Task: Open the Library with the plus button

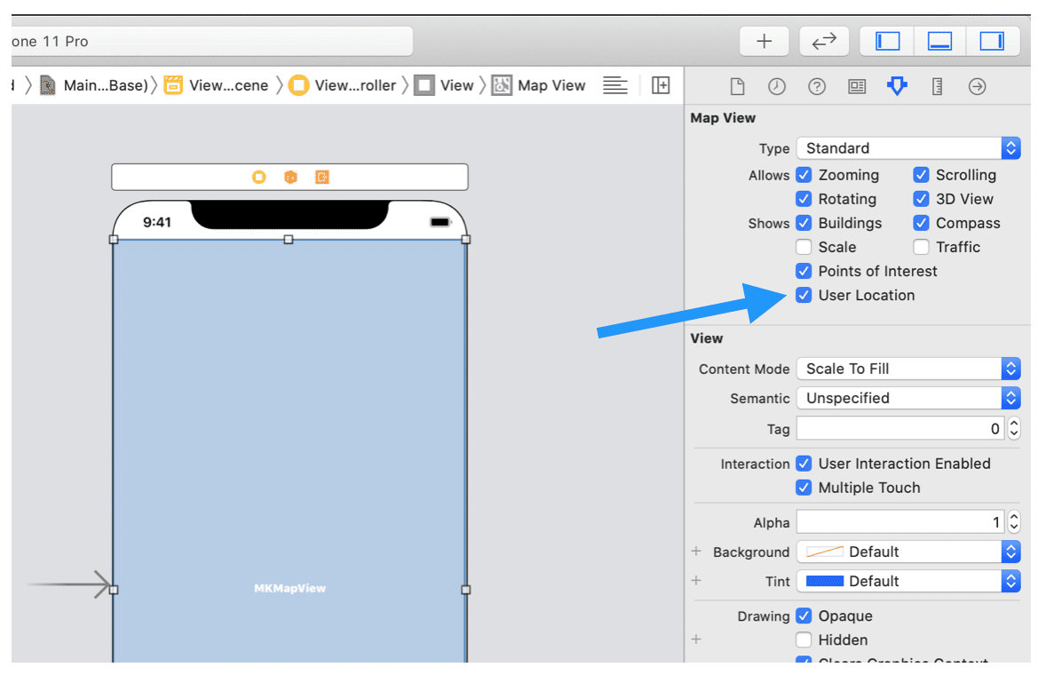Action: click(x=764, y=42)
